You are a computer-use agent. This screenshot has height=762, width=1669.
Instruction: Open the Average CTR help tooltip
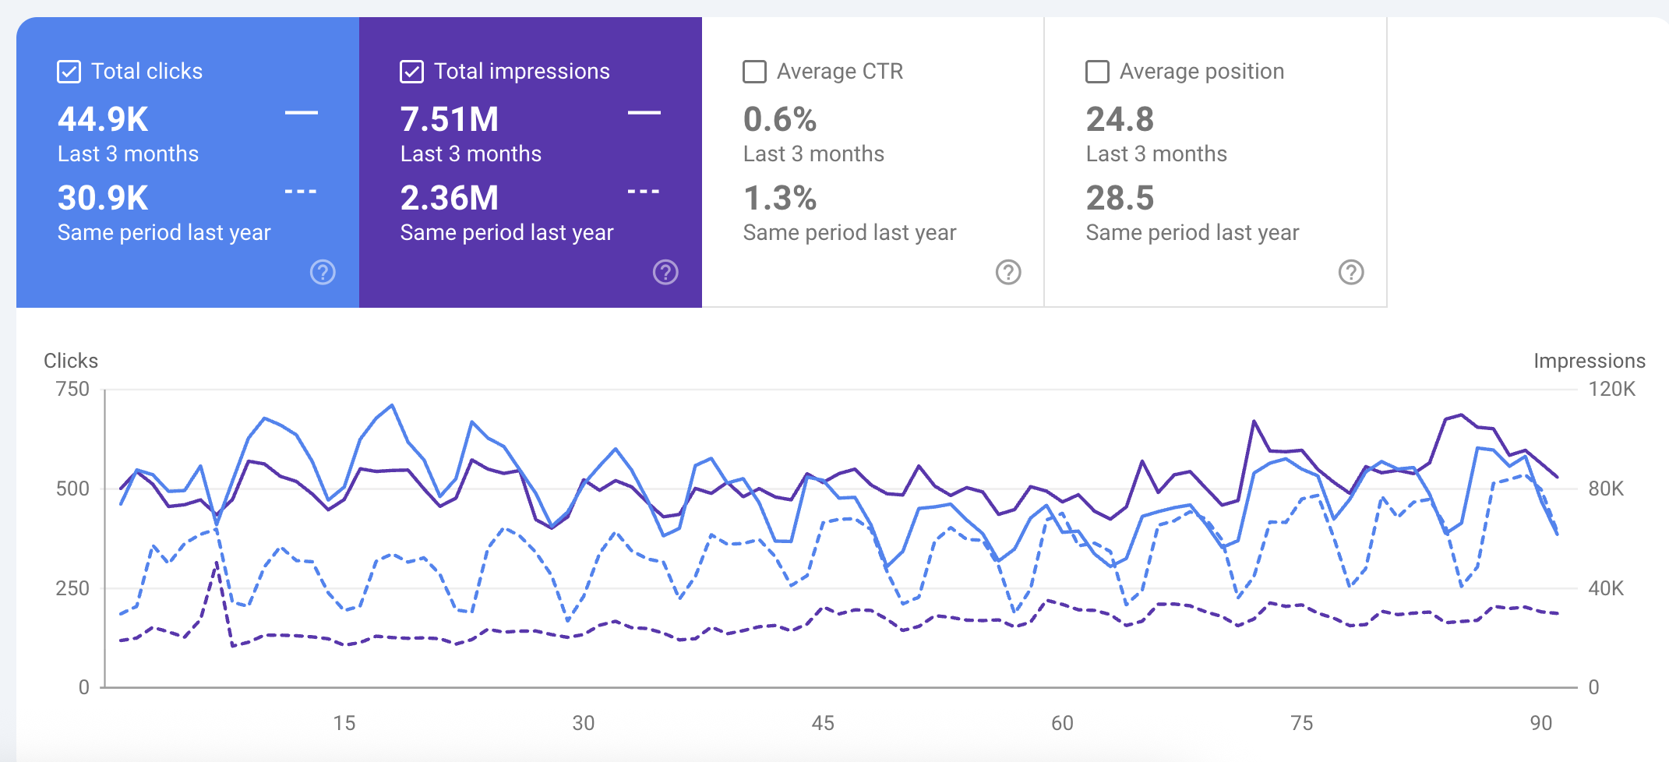point(1007,273)
